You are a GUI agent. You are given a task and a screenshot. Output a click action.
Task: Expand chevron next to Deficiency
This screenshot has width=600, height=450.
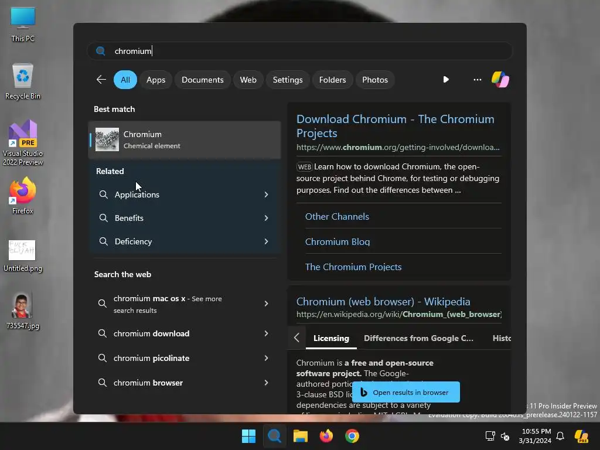[267, 241]
